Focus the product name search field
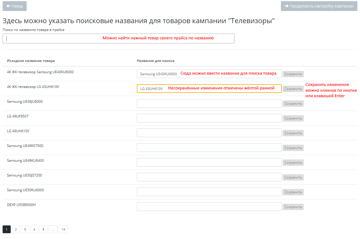Viewport: 360px width, 239px height. click(x=118, y=38)
